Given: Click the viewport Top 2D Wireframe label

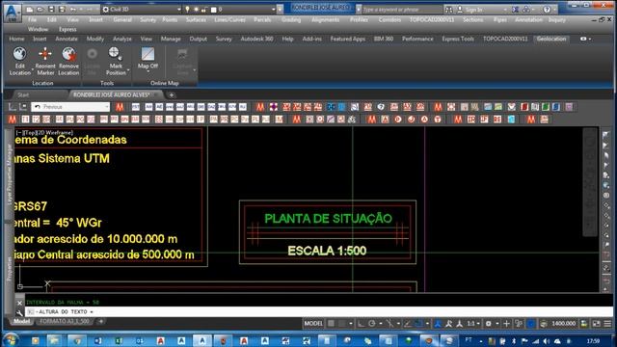Looking at the screenshot, I should 44,133.
